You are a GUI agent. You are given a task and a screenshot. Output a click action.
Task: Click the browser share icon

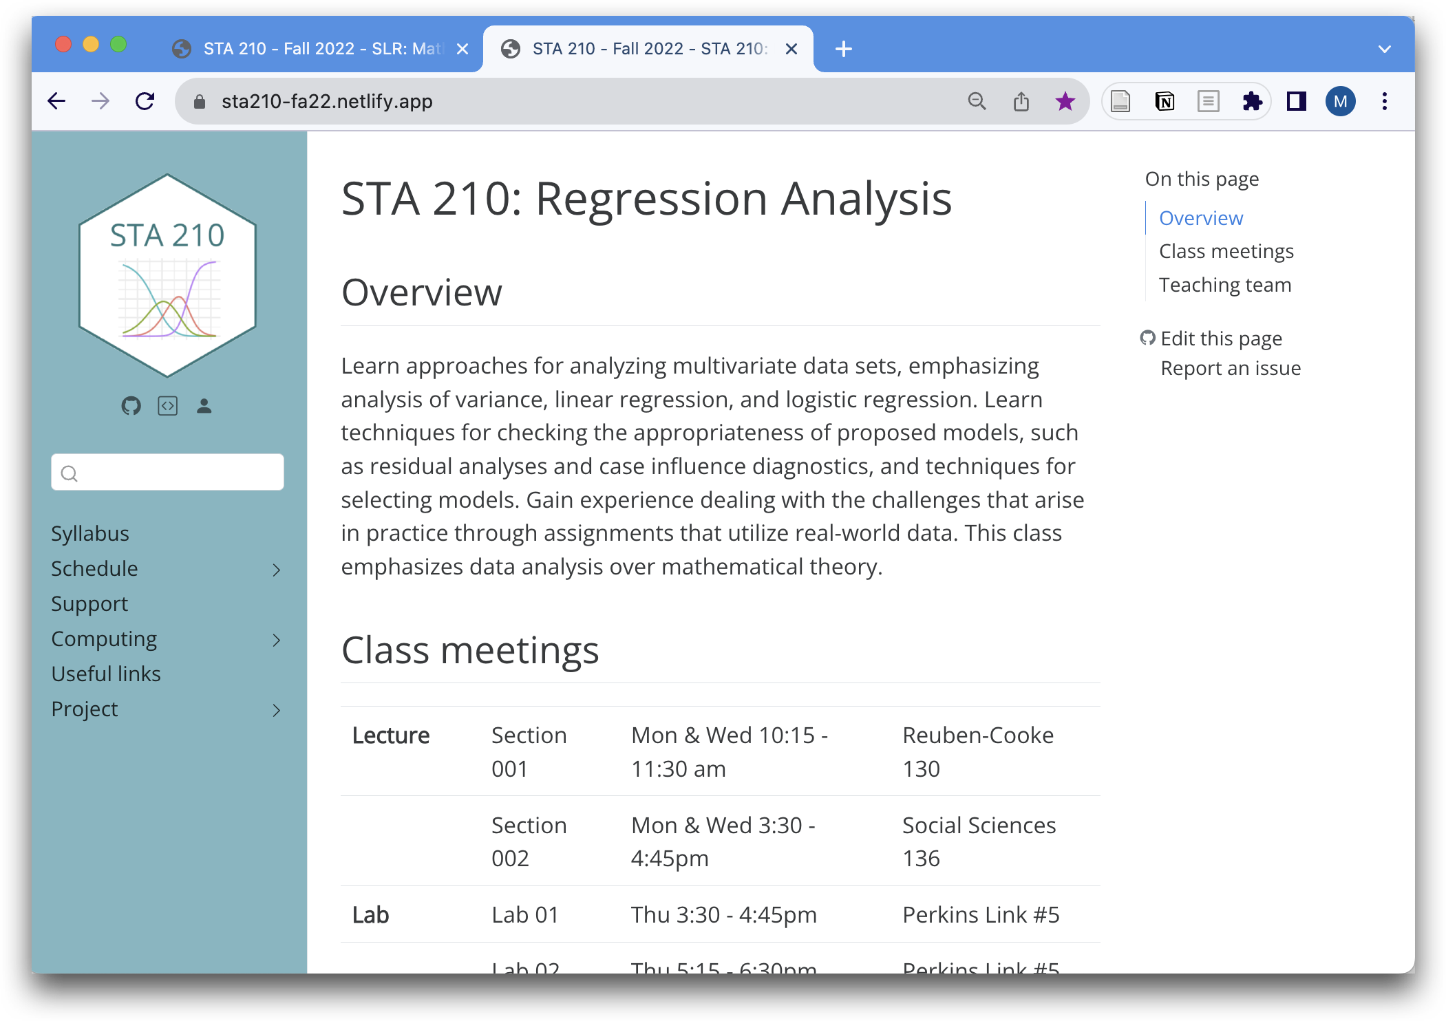point(1021,102)
